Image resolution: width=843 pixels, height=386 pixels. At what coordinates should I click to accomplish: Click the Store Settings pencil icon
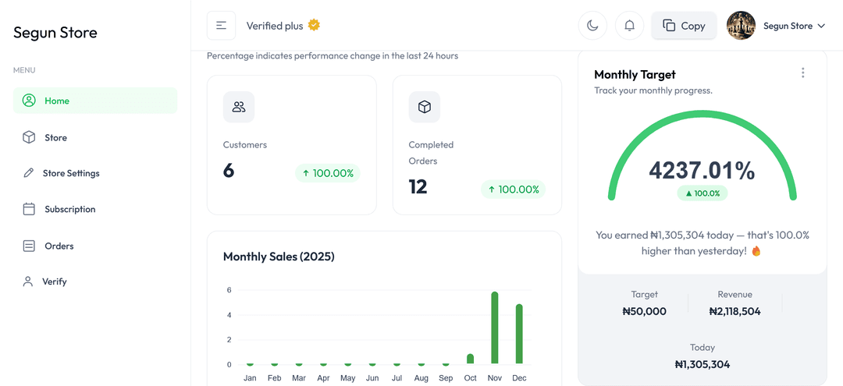click(29, 173)
